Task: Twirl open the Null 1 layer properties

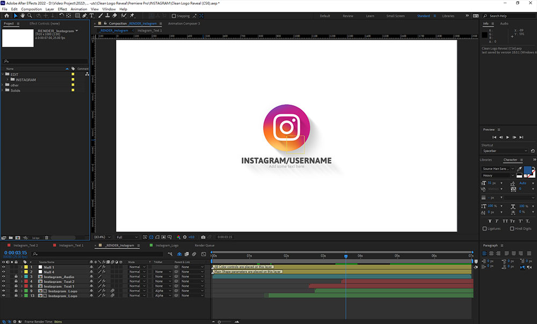Action: point(21,267)
